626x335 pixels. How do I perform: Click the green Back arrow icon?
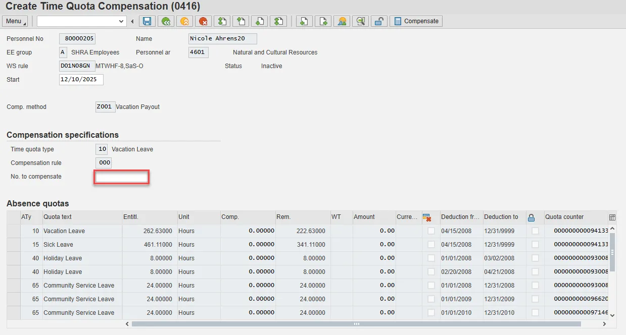tap(165, 21)
